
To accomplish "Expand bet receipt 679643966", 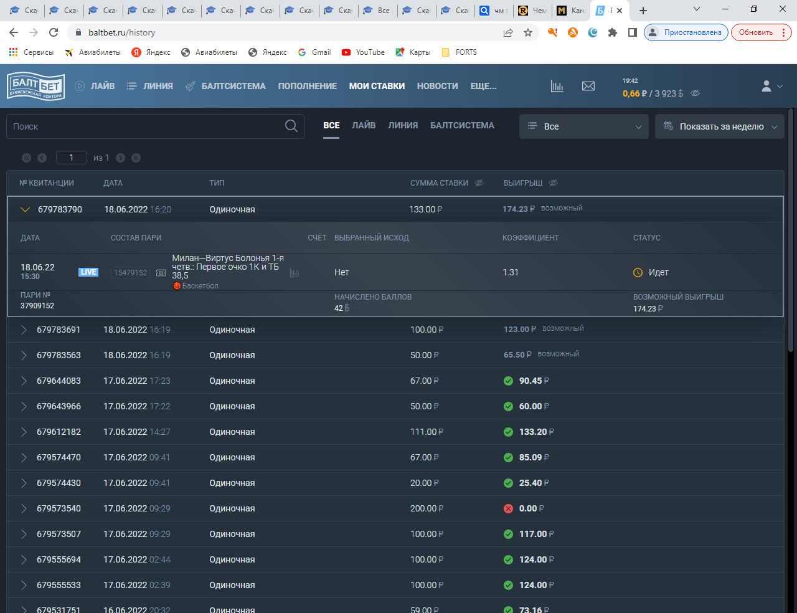I will click(24, 406).
